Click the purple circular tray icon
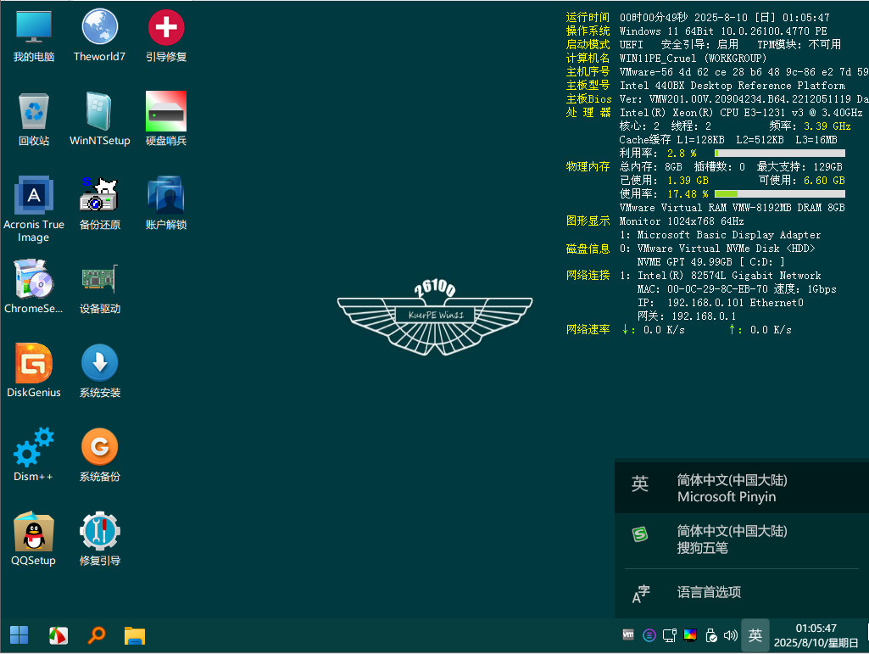869x654 pixels. pos(649,635)
